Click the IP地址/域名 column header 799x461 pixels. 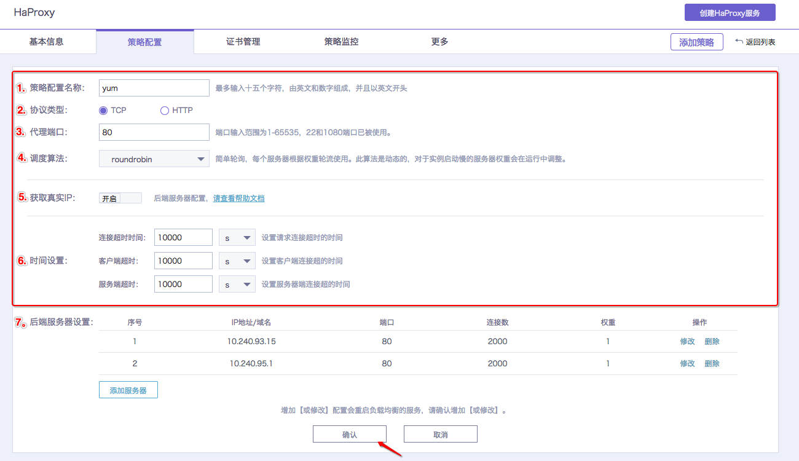tap(251, 322)
